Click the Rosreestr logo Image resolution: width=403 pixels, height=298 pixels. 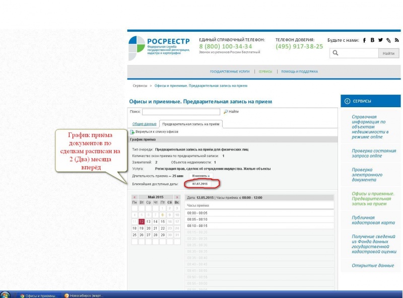[159, 48]
